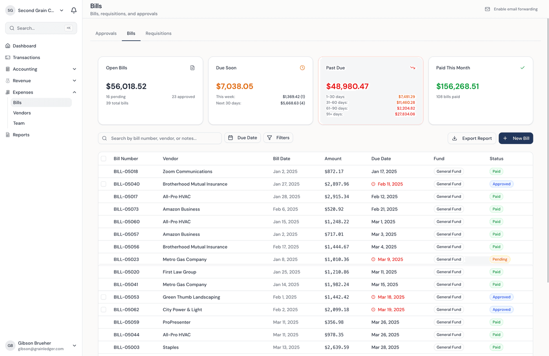Click the Transactions card icon
This screenshot has width=549, height=356.
point(8,58)
